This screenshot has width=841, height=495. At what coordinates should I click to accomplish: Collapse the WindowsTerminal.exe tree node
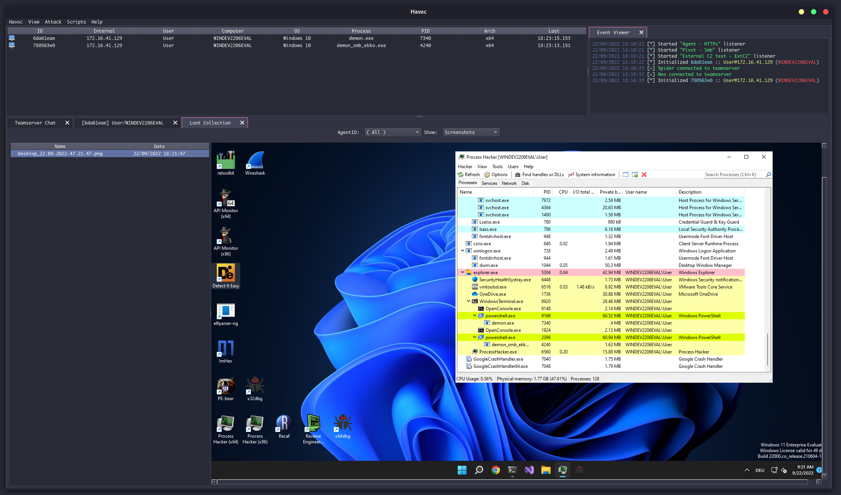(468, 301)
